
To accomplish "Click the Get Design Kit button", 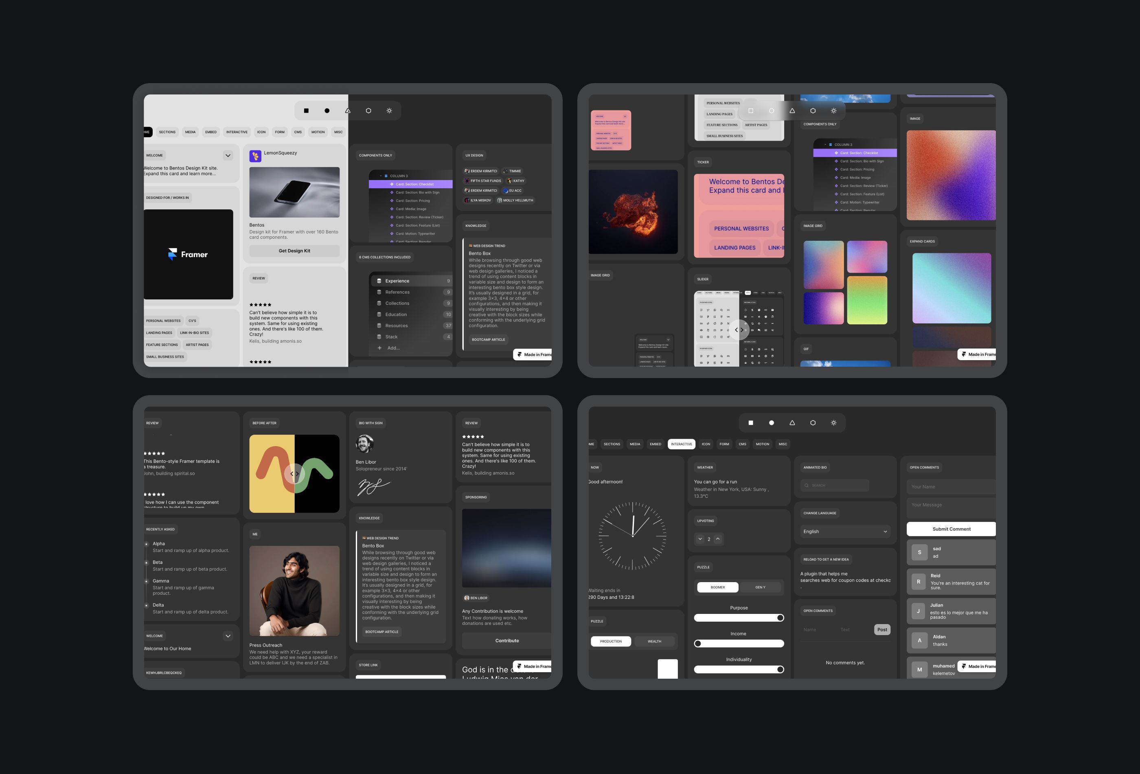I will pyautogui.click(x=294, y=251).
